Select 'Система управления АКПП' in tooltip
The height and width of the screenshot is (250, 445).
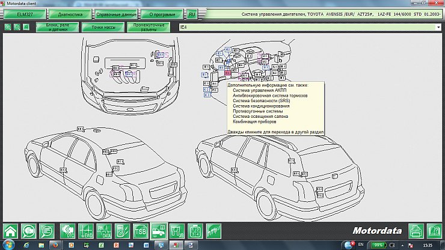259,90
